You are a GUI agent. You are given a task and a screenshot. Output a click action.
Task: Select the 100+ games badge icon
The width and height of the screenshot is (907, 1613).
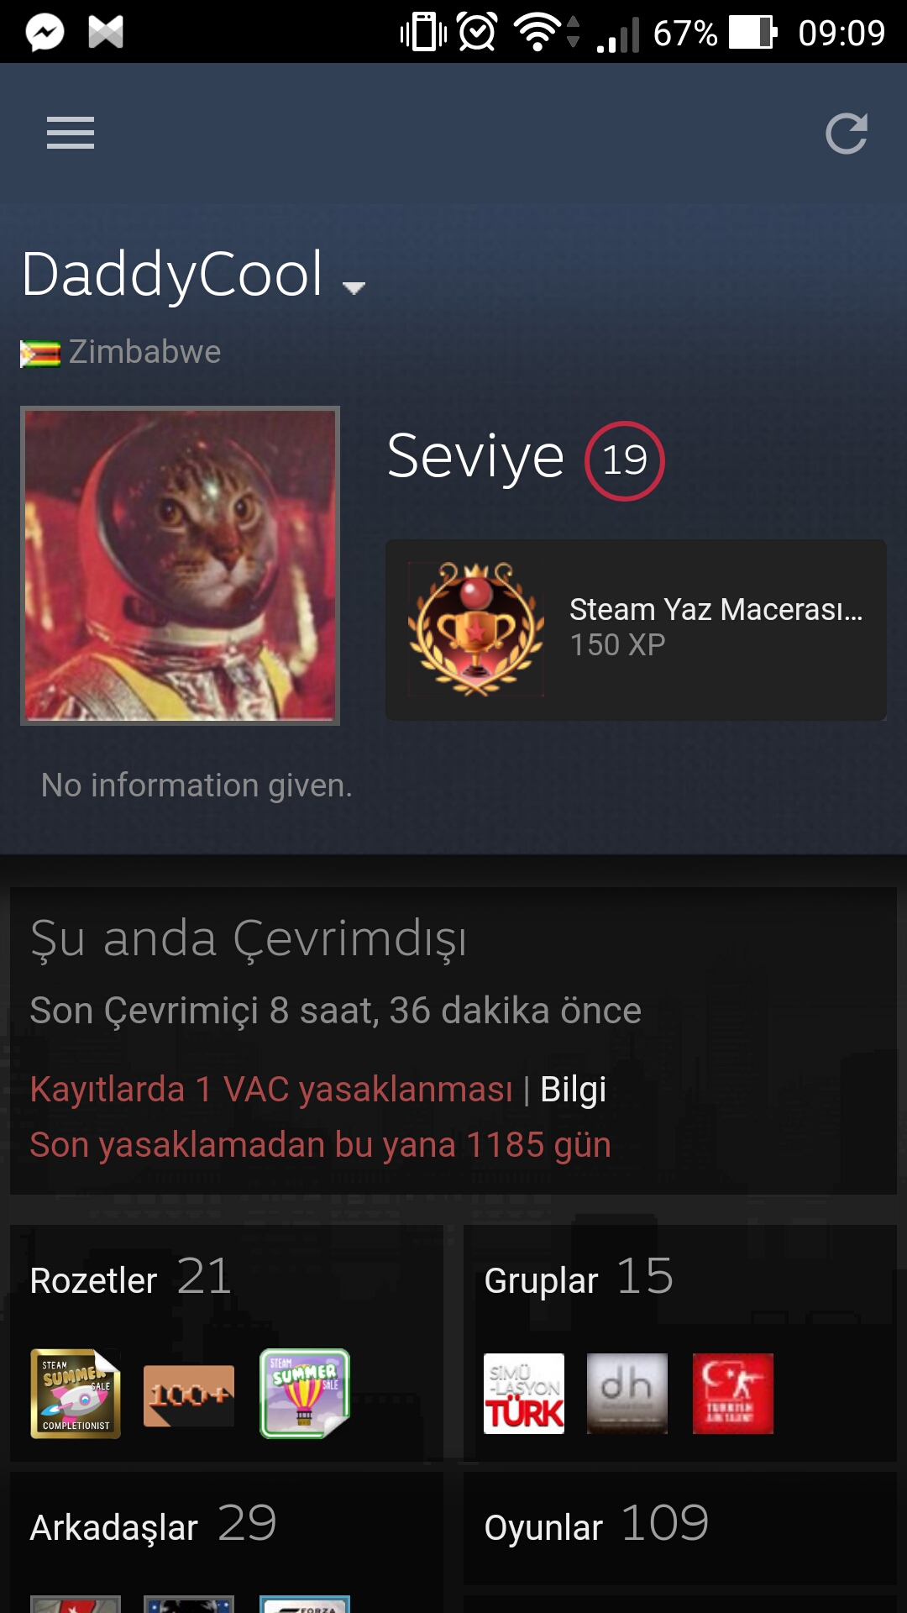[189, 1395]
